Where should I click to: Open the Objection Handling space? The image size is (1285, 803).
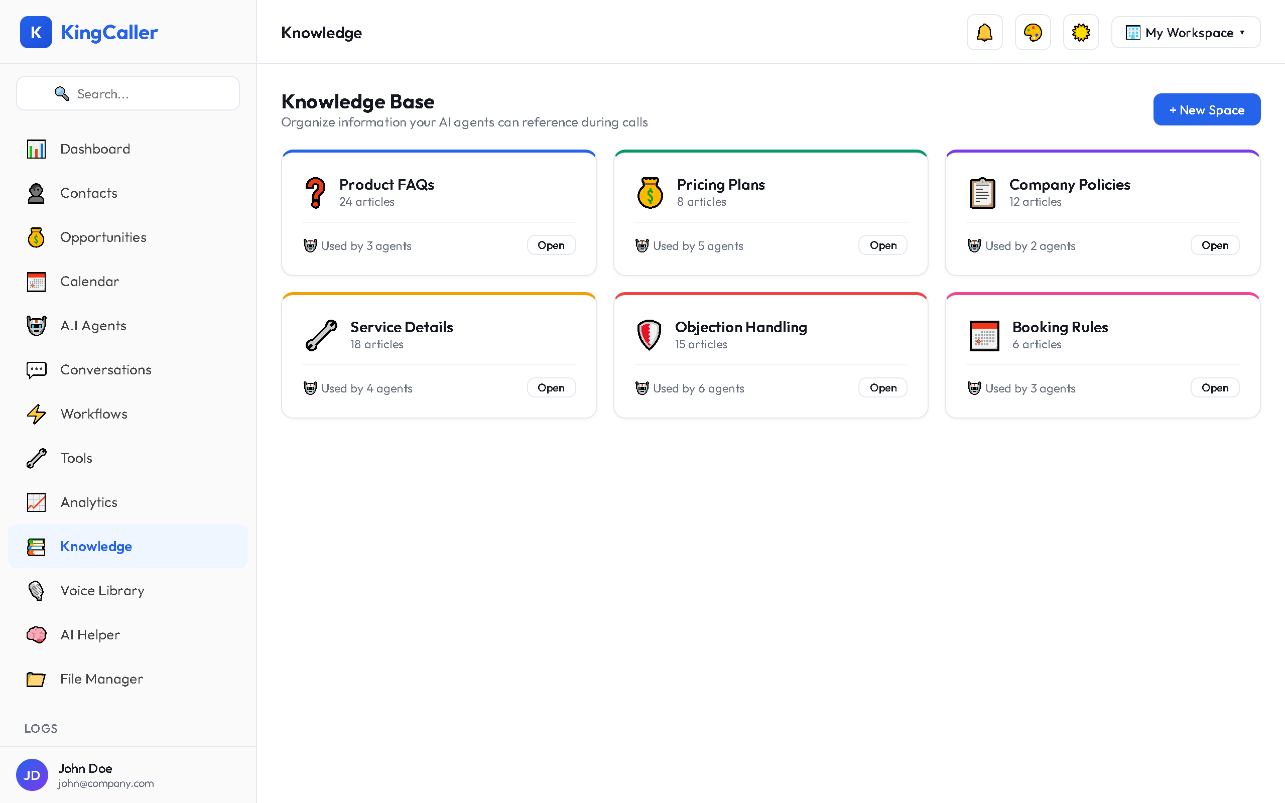882,388
